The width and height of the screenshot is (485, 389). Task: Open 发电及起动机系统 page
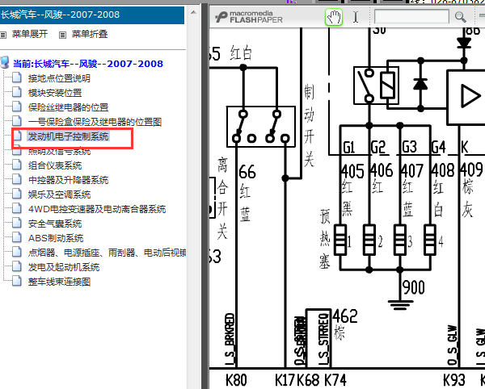[64, 267]
